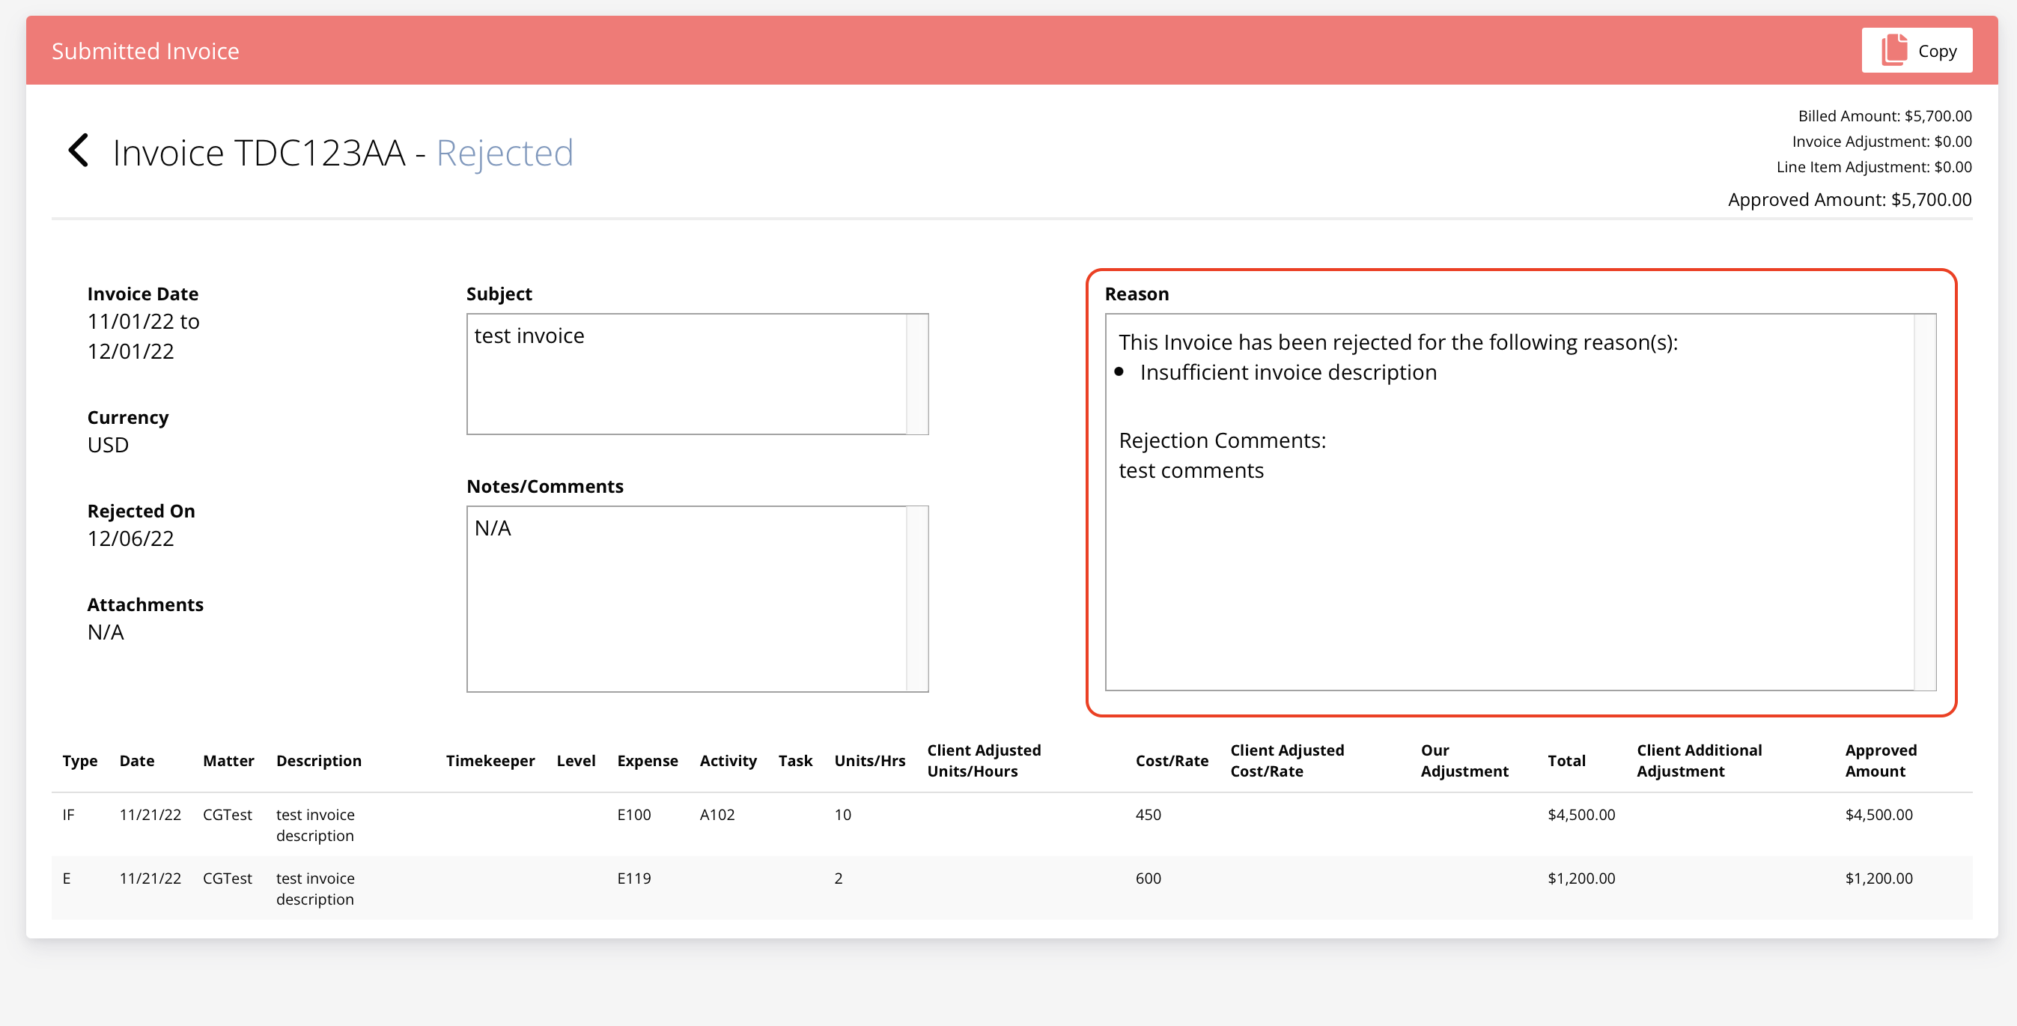Click the scrollbar of the Subject box

(918, 374)
